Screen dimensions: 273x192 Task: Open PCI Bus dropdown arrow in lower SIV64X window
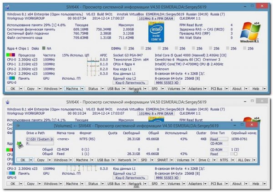[x=226, y=184]
